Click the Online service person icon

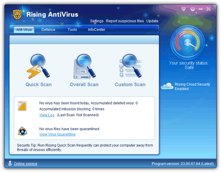[10, 164]
